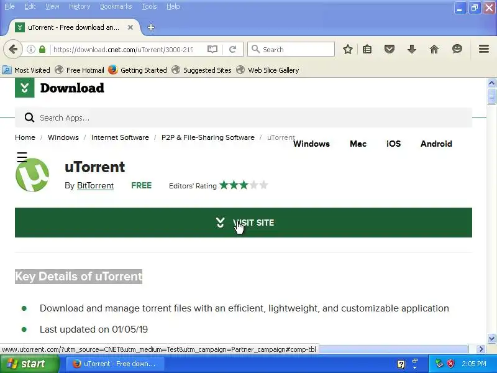The image size is (497, 373).
Task: Click the third green rating star
Action: (244, 185)
